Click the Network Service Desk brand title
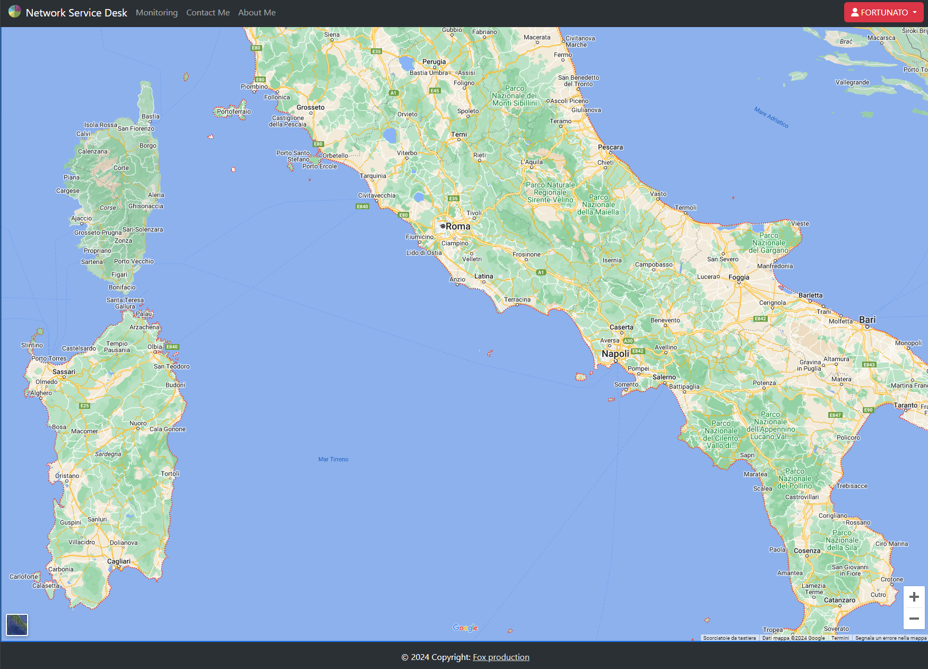Screen dimensions: 928x669 76,13
